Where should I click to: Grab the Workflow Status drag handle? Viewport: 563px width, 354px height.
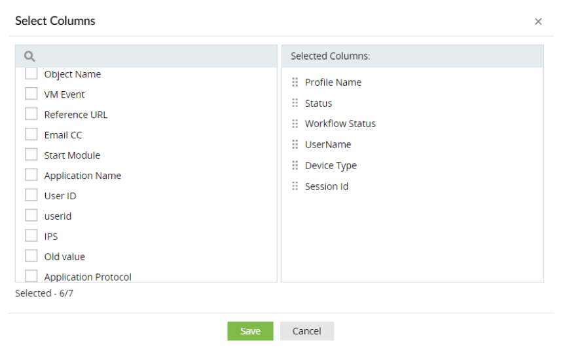click(295, 124)
